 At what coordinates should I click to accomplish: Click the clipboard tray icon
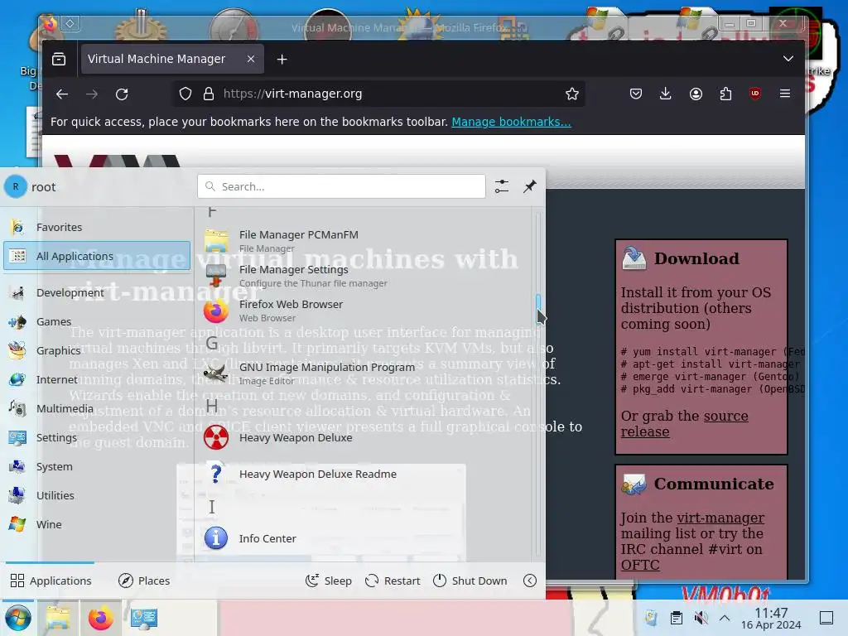pyautogui.click(x=676, y=618)
